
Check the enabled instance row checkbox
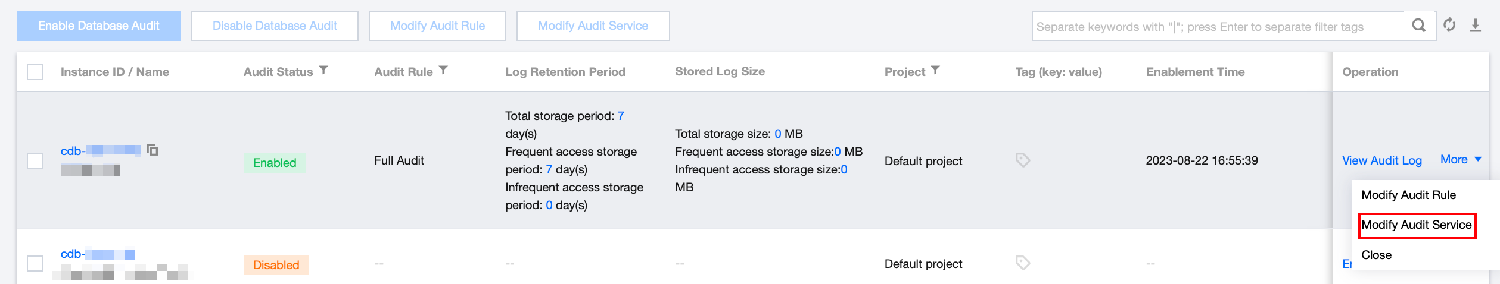pyautogui.click(x=35, y=161)
